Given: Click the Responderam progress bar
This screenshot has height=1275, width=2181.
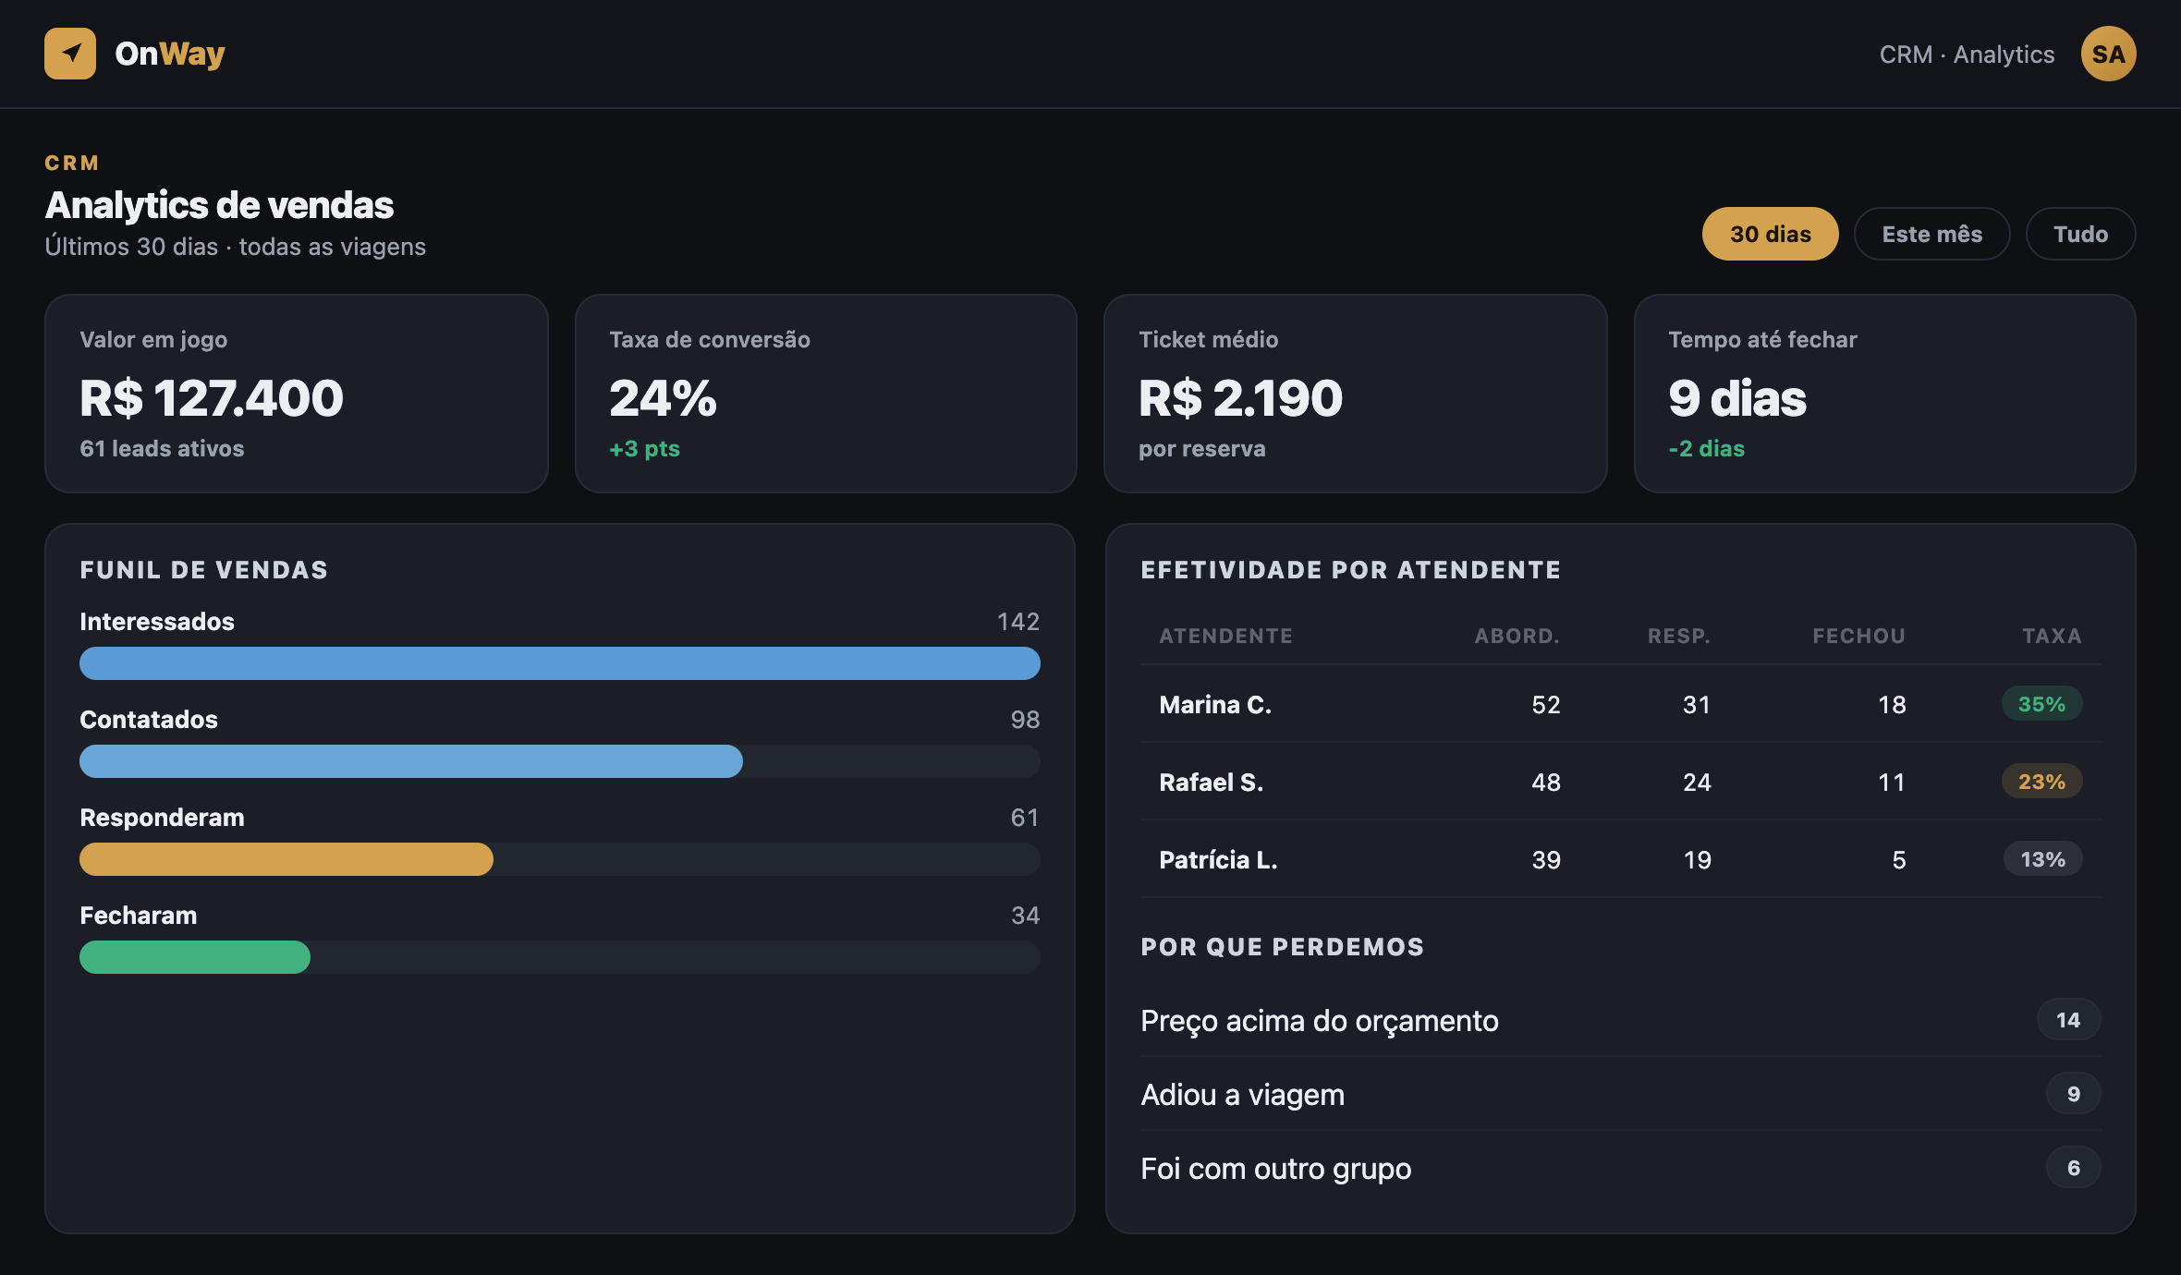Looking at the screenshot, I should [560, 859].
